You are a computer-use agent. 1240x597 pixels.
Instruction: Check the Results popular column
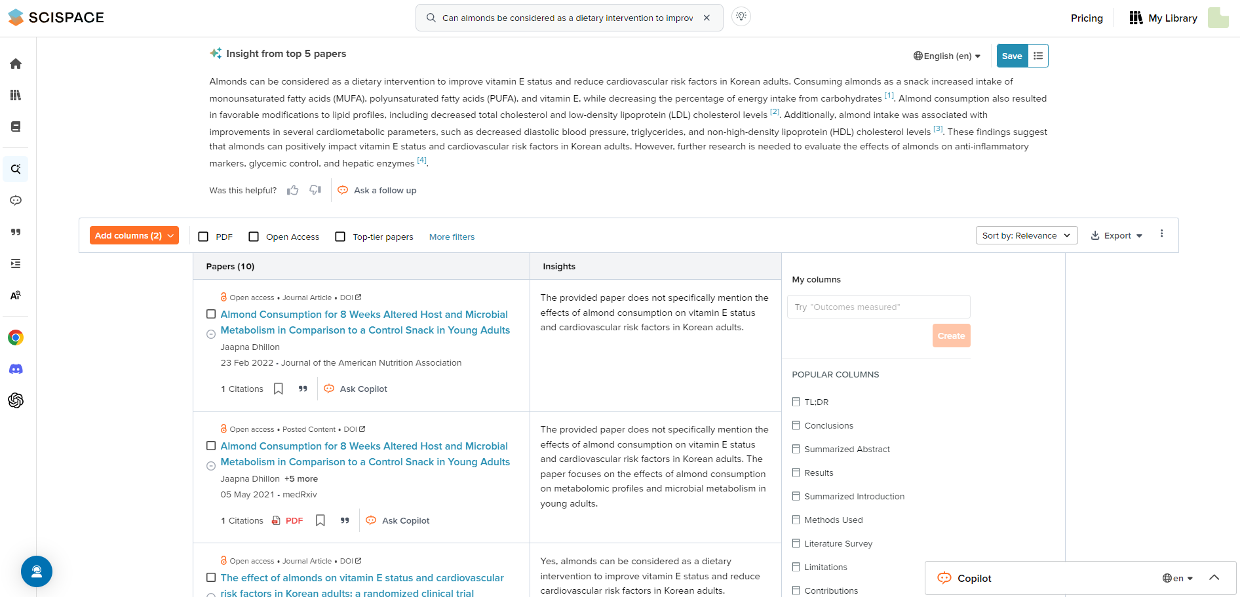[796, 472]
